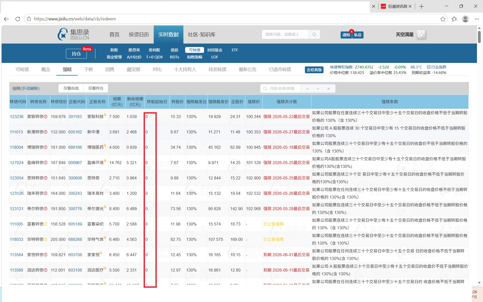Switch to the 概念 tab
This screenshot has height=302, width=483.
pyautogui.click(x=46, y=69)
